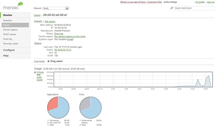Switch usage graph to month
The height and width of the screenshot is (126, 216).
pos(39,80)
